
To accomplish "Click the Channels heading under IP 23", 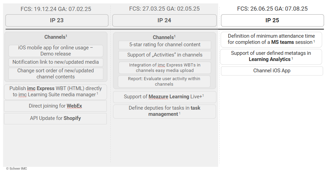I will click(x=56, y=37).
